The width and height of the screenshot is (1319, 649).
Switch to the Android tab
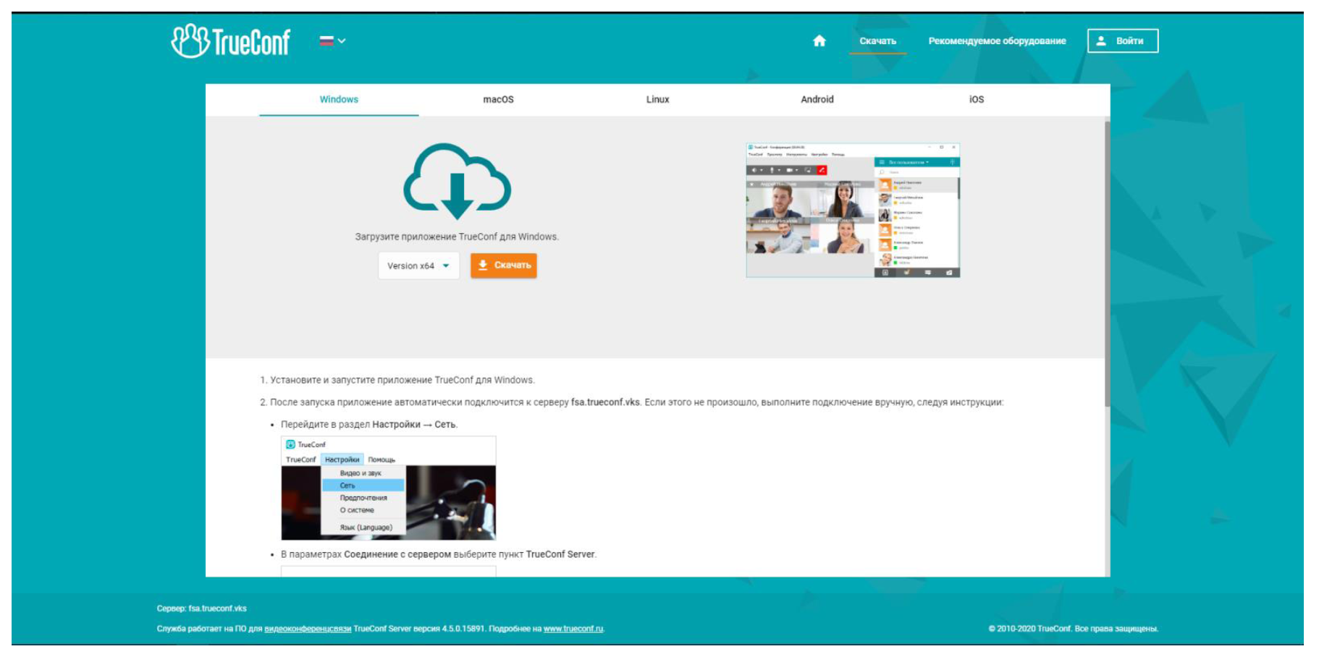(x=817, y=100)
